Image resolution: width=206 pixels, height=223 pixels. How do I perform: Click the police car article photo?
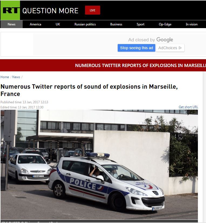[x=99, y=165]
